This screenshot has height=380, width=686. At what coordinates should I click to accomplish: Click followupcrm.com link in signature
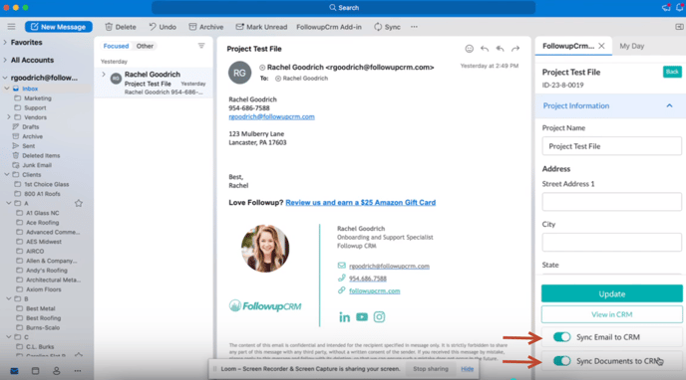click(375, 291)
